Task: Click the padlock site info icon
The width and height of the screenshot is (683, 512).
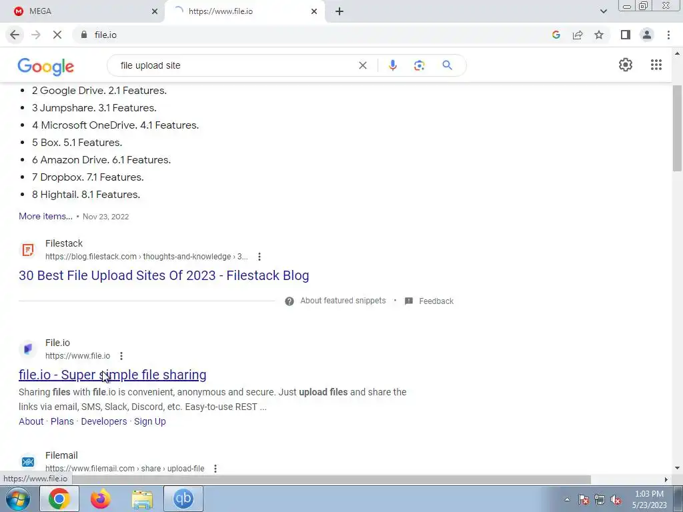Action: 84,35
